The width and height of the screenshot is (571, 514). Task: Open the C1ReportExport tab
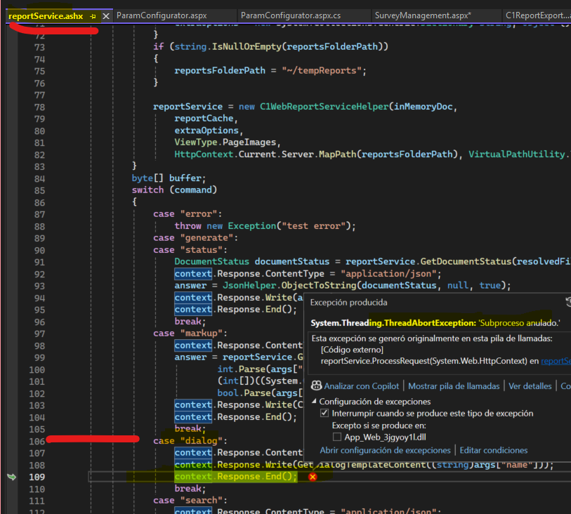537,15
